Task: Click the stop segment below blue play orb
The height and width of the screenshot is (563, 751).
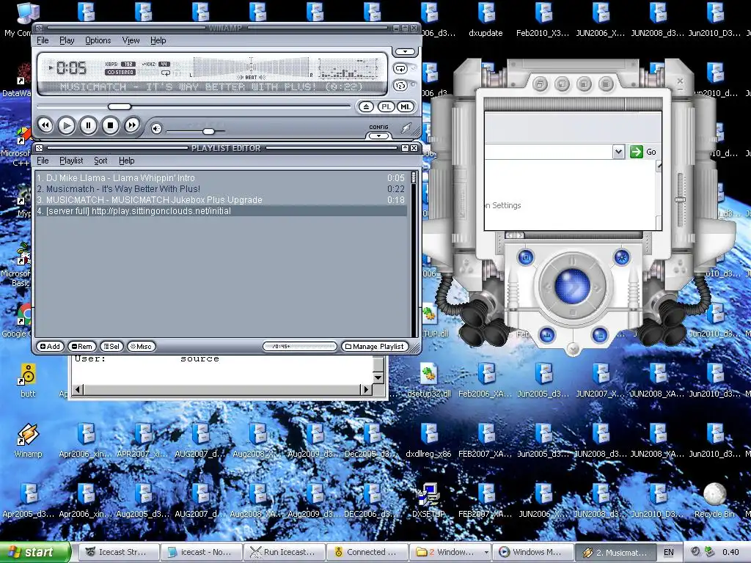Action: click(572, 312)
